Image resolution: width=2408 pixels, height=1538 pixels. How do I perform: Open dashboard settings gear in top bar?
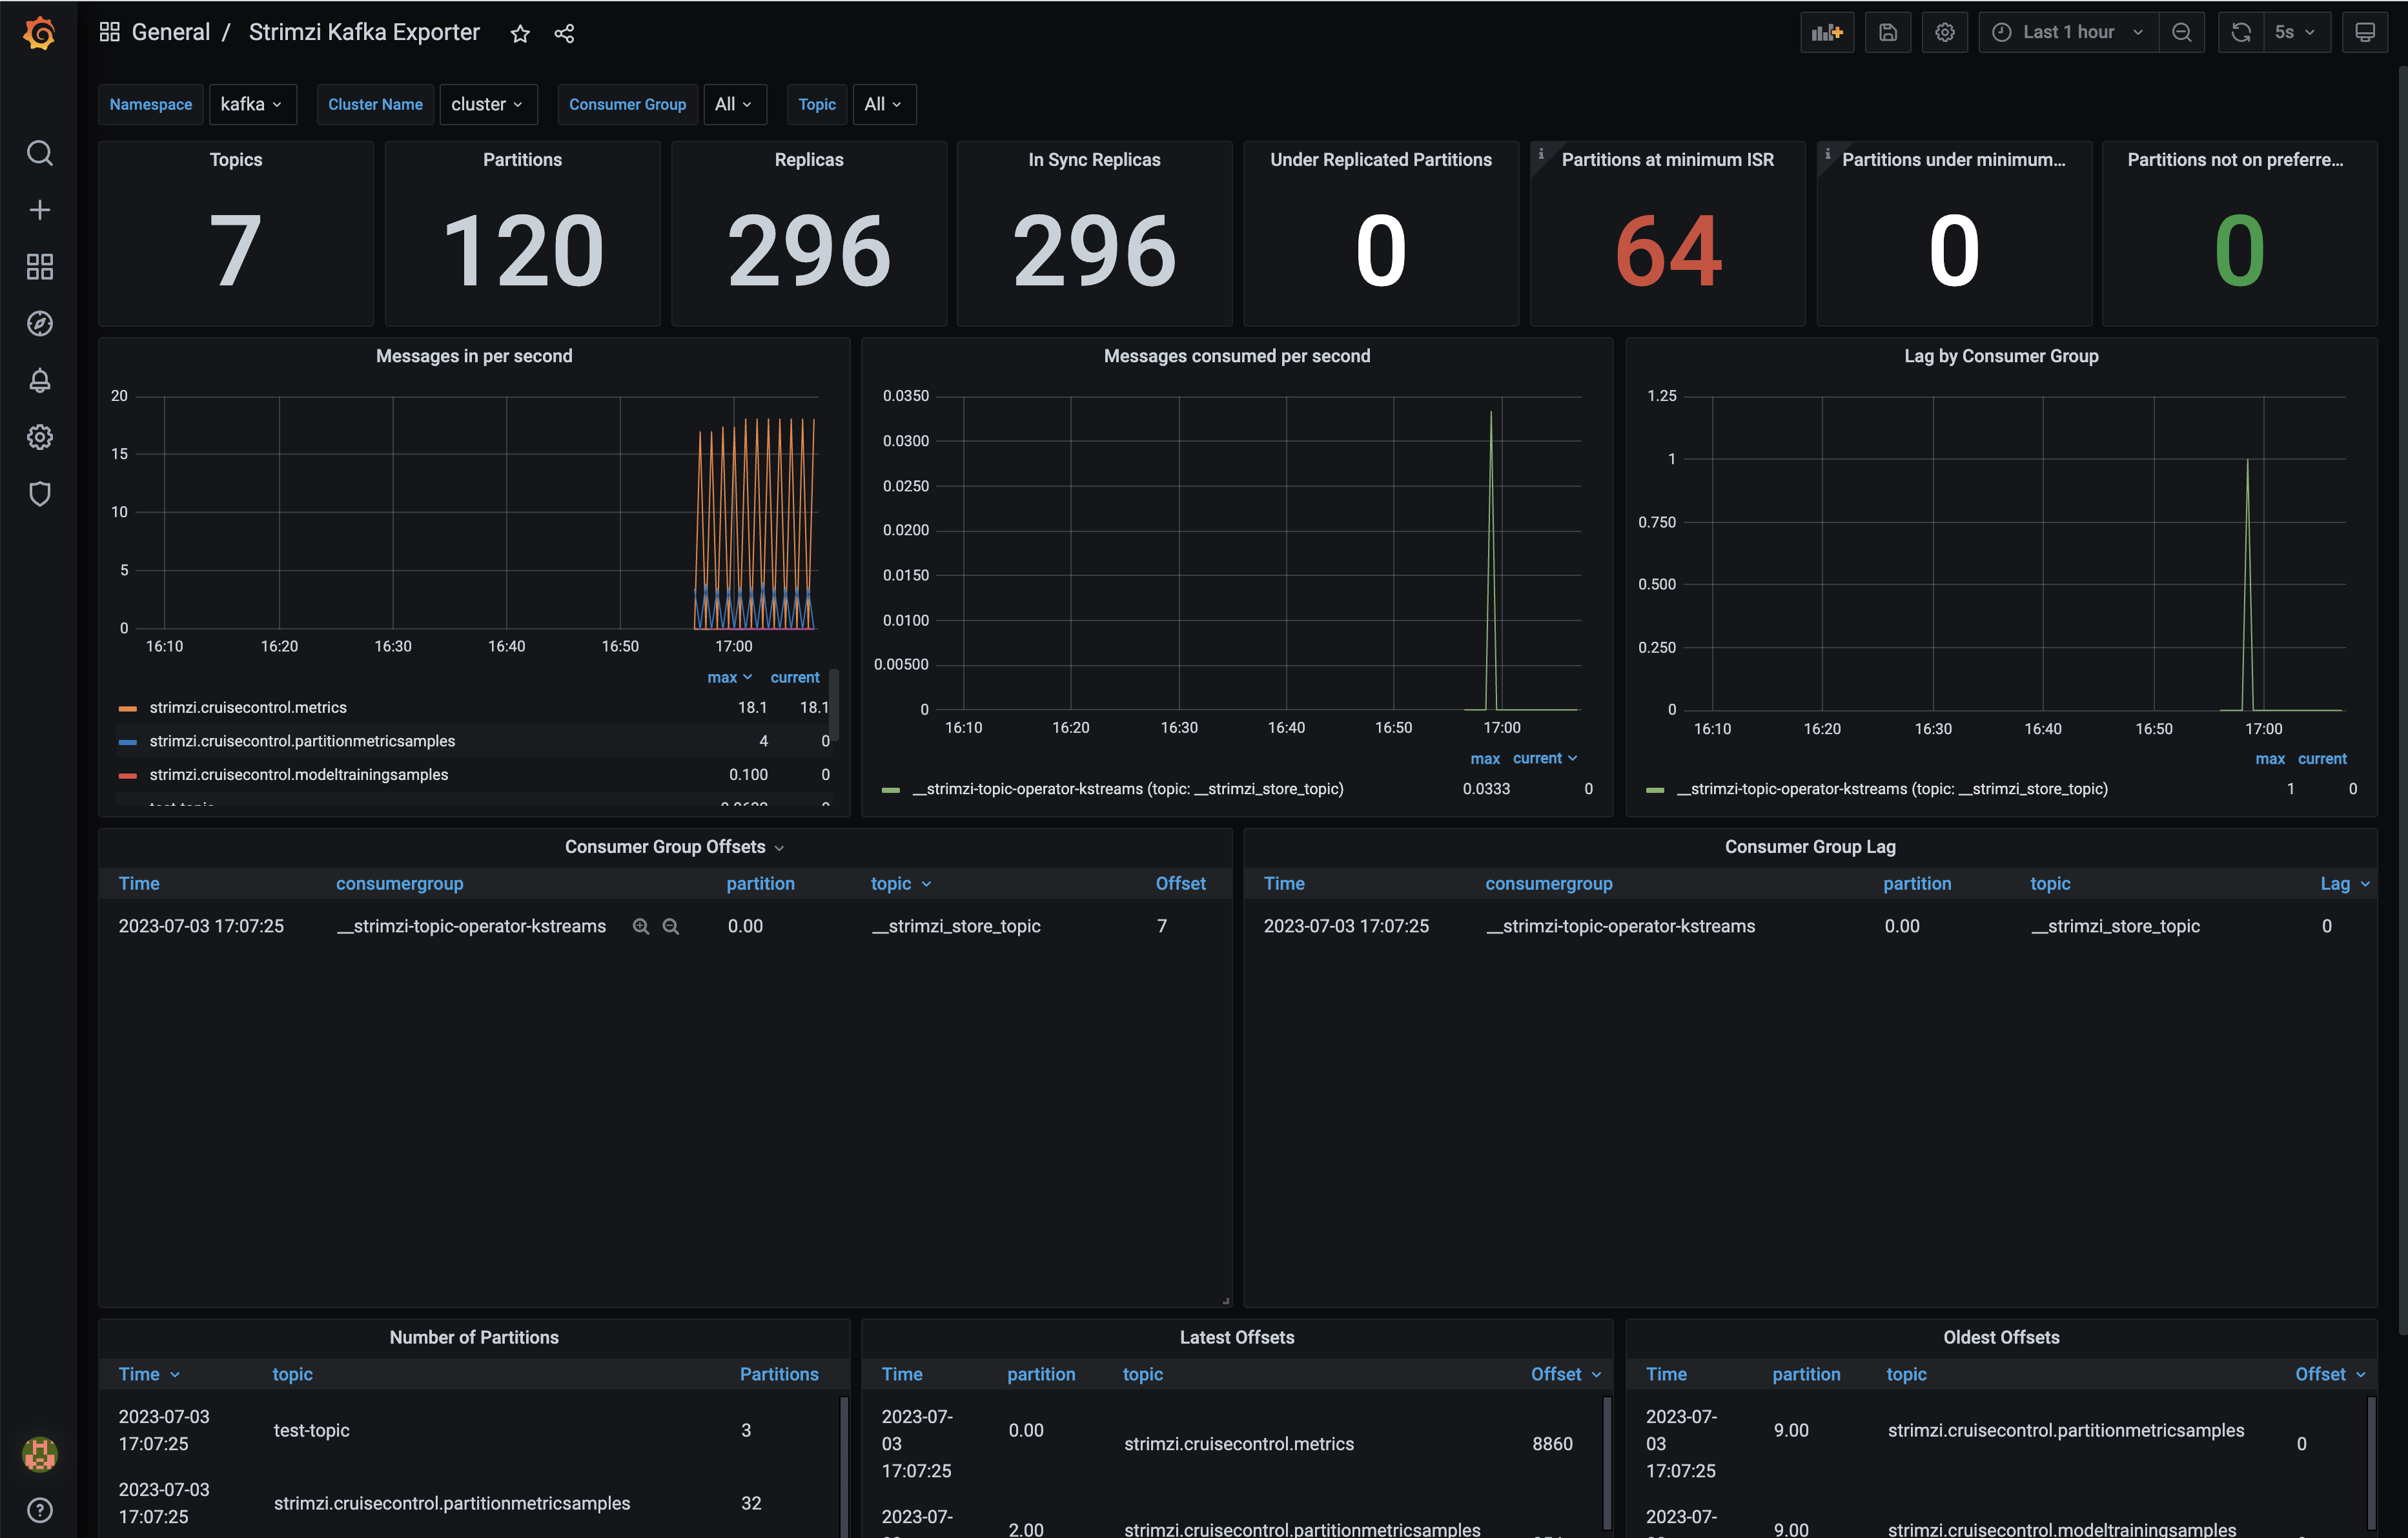coord(1945,33)
